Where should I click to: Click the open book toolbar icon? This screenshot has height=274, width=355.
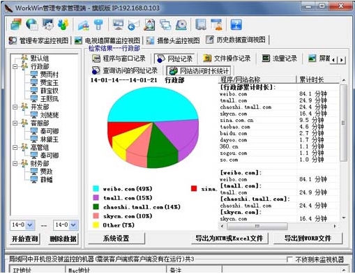(201, 25)
